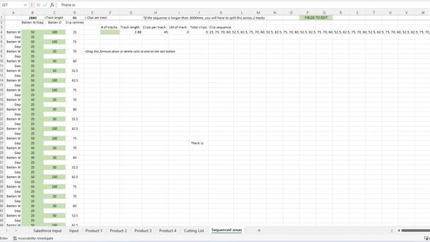This screenshot has width=430, height=242.
Task: Click the formula bar text 'There is'
Action: (x=68, y=5)
